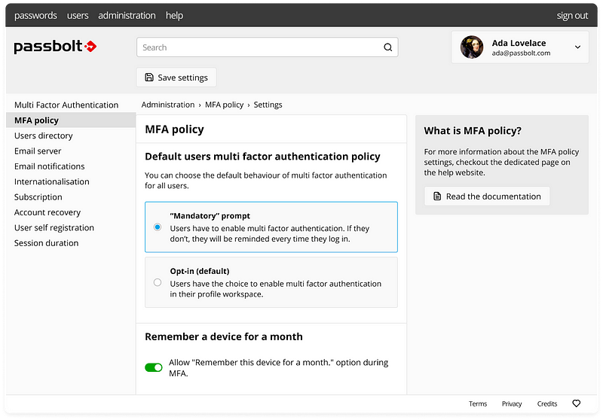The width and height of the screenshot is (603, 420).
Task: Open Multi Factor Authentication settings
Action: point(66,105)
